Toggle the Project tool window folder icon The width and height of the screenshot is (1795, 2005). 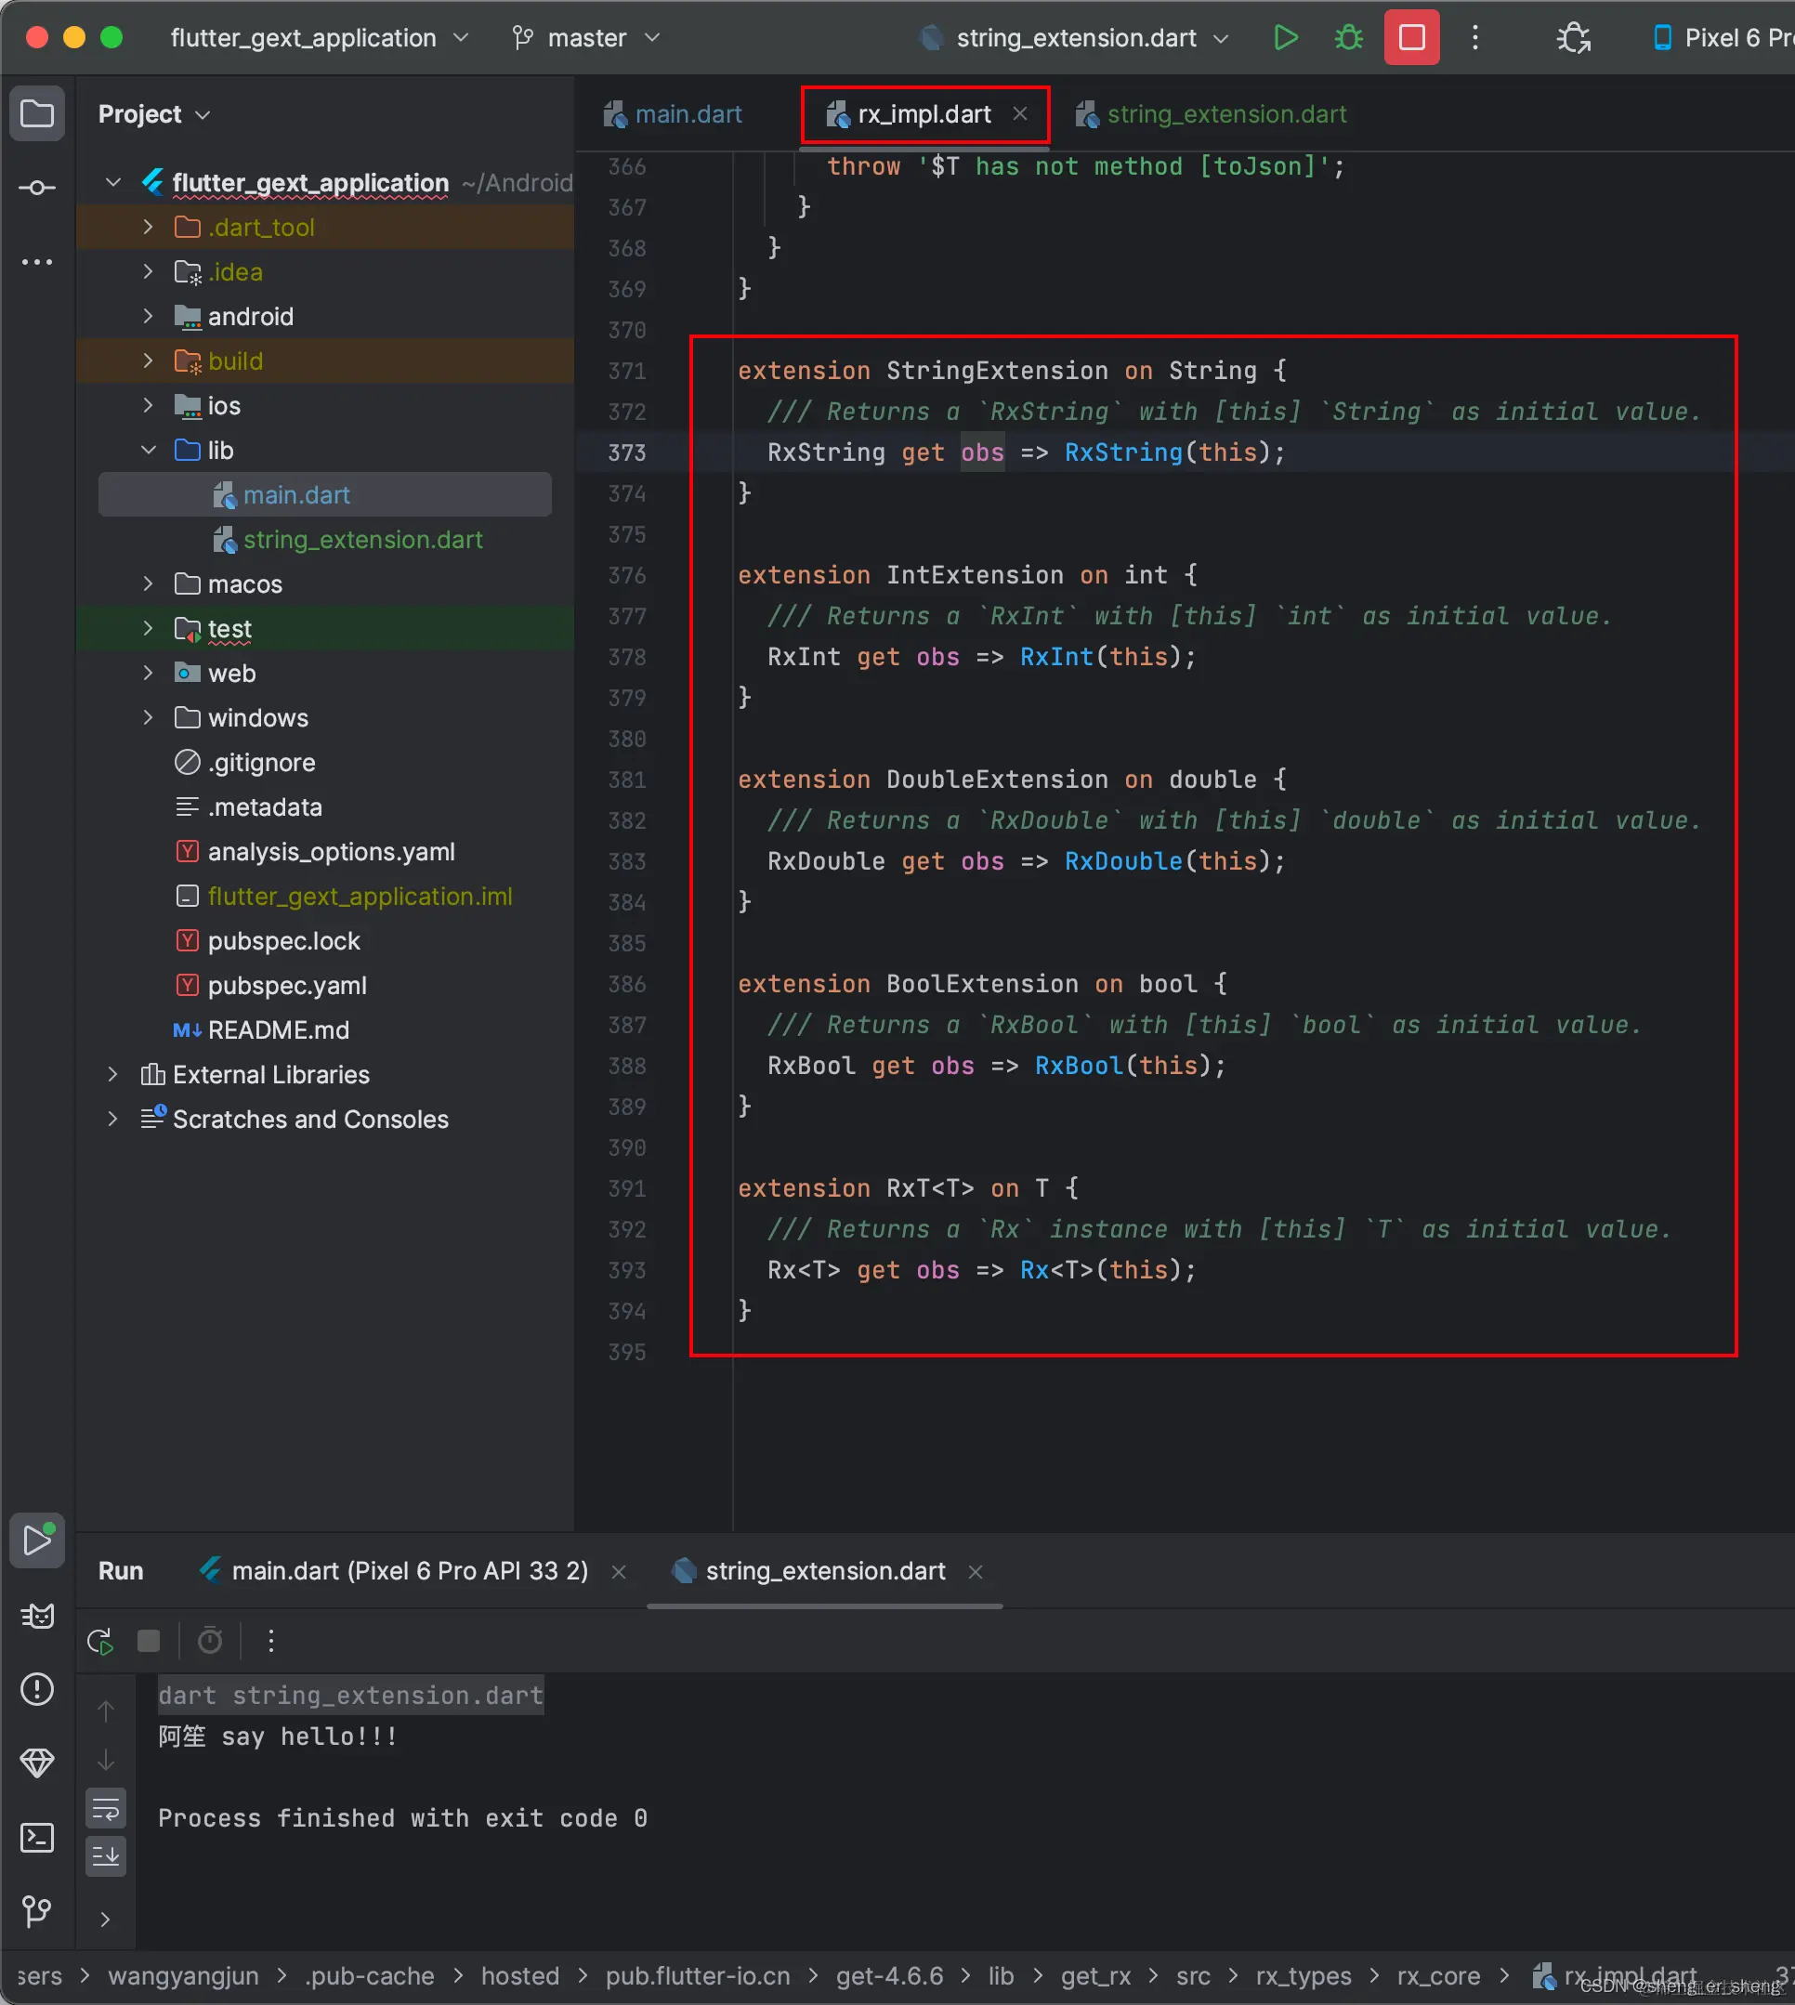[36, 113]
